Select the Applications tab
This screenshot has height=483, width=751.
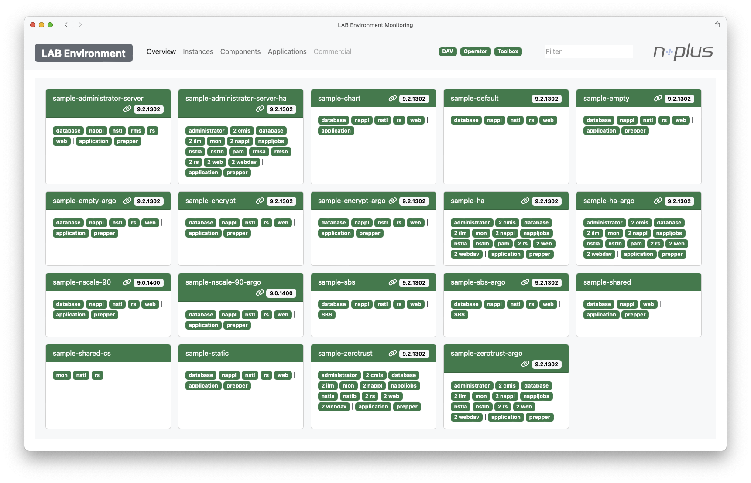287,51
